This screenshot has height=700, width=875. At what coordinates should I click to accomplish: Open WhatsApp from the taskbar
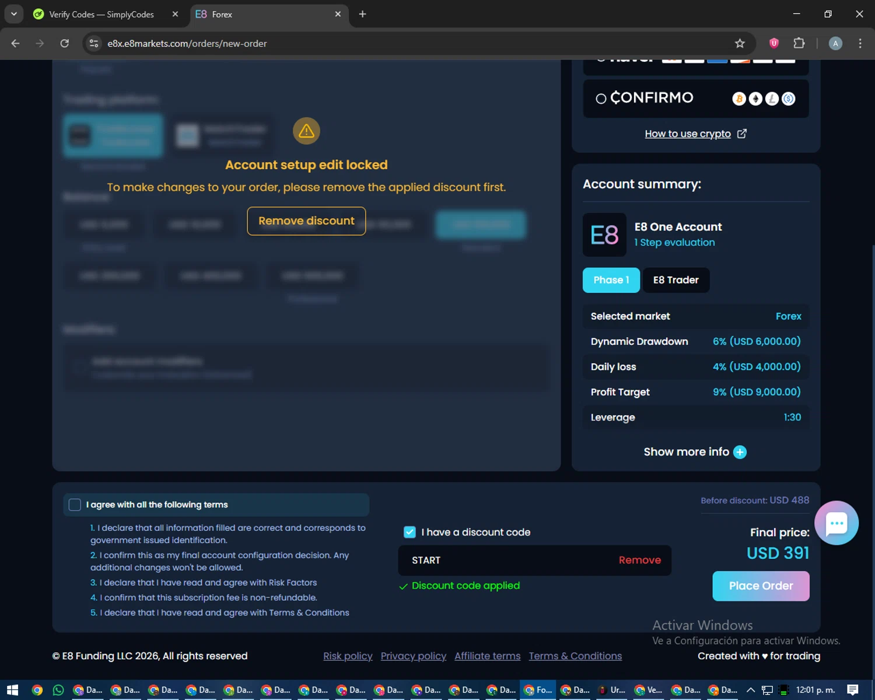point(58,690)
